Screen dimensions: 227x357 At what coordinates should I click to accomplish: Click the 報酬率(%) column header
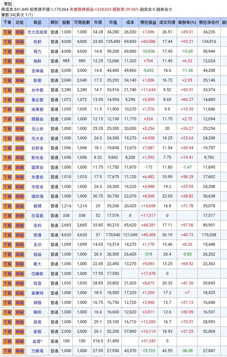pos(187,22)
